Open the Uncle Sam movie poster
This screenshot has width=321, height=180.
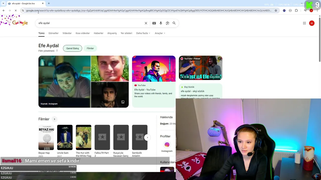(65, 137)
